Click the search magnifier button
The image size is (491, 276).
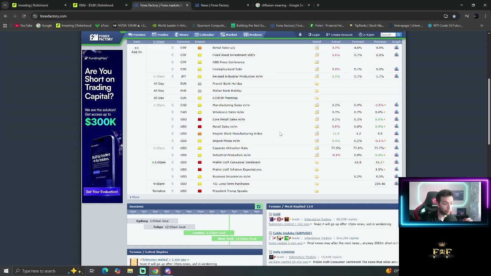pyautogui.click(x=399, y=34)
